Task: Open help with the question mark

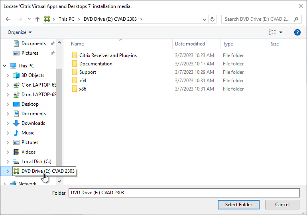Action: (297, 32)
